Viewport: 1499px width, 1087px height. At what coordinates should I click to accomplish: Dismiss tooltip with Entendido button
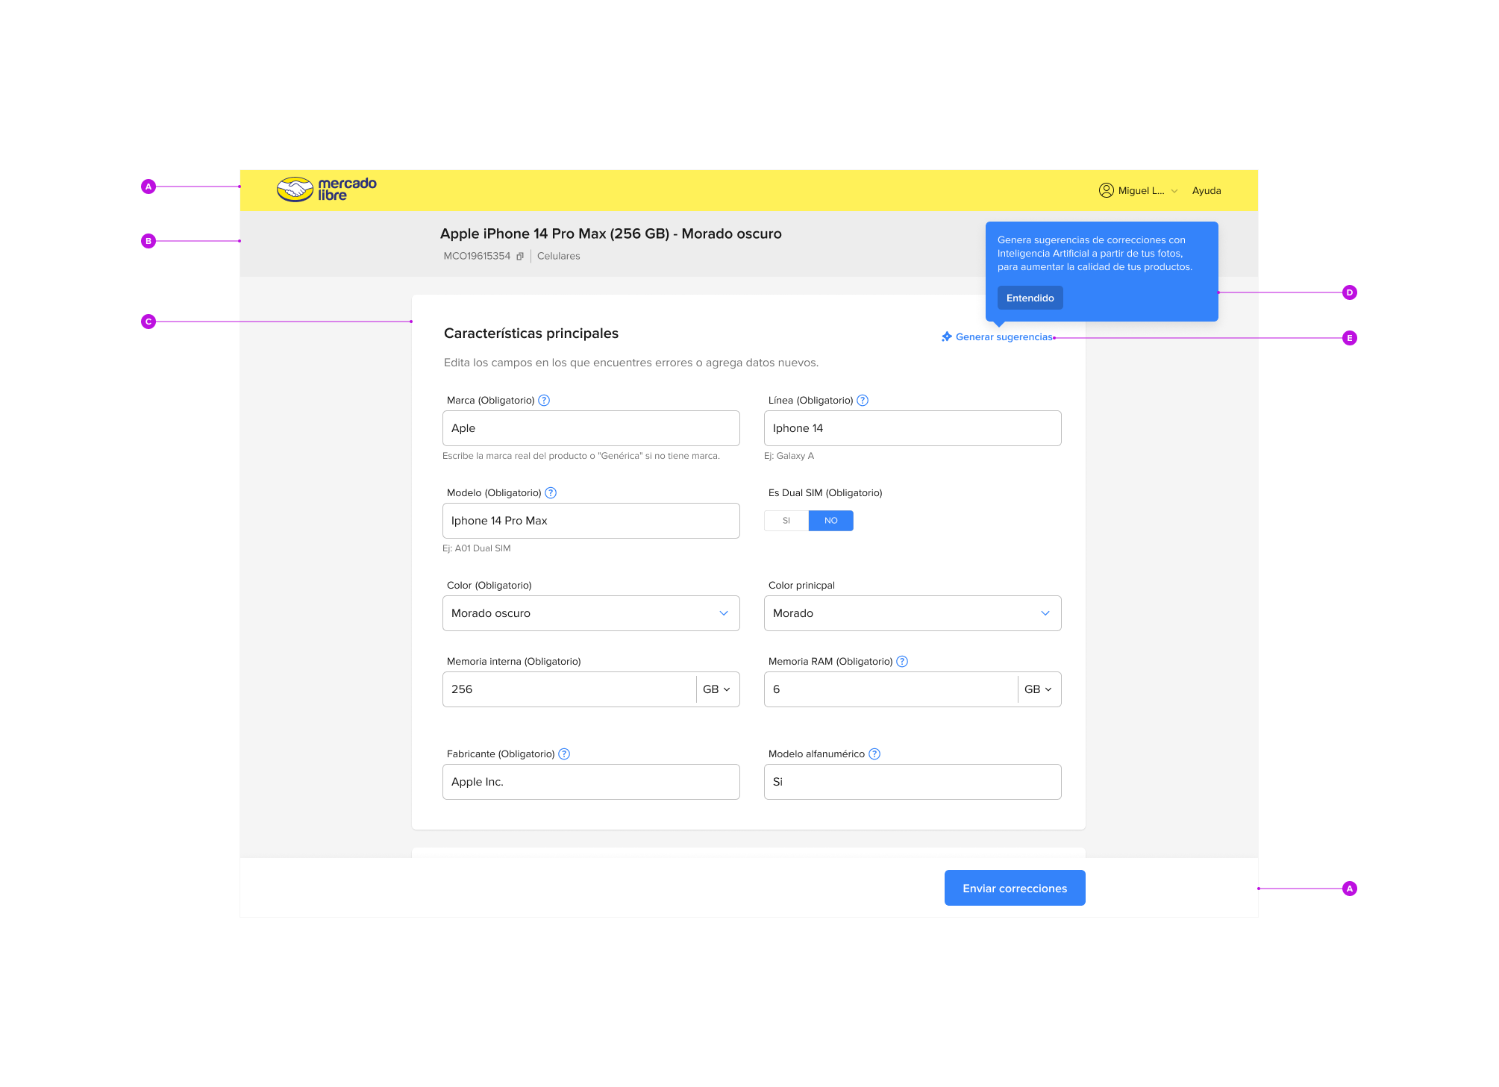coord(1030,298)
